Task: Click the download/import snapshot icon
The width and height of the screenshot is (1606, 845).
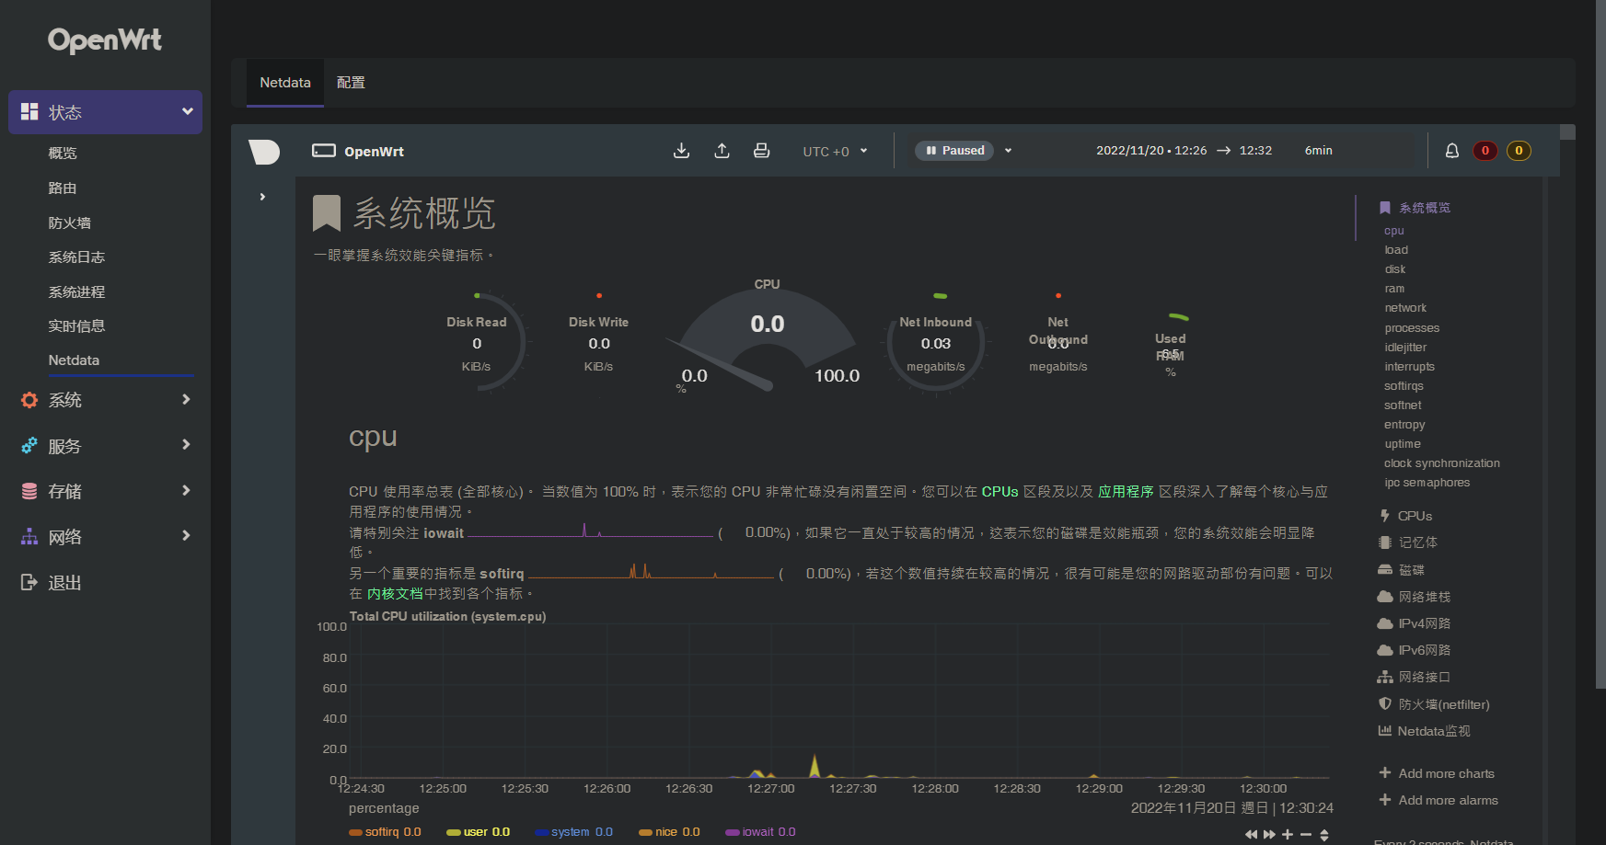Action: [x=681, y=151]
